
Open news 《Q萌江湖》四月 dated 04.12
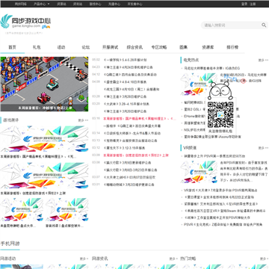point(130,75)
